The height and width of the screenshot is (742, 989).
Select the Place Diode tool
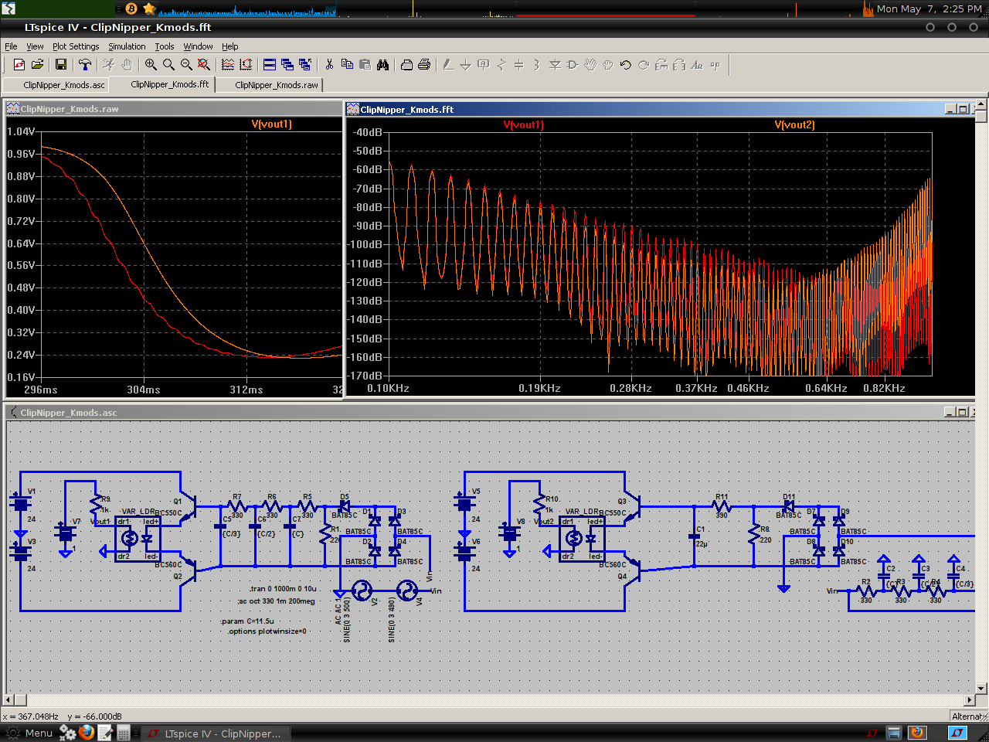click(555, 65)
